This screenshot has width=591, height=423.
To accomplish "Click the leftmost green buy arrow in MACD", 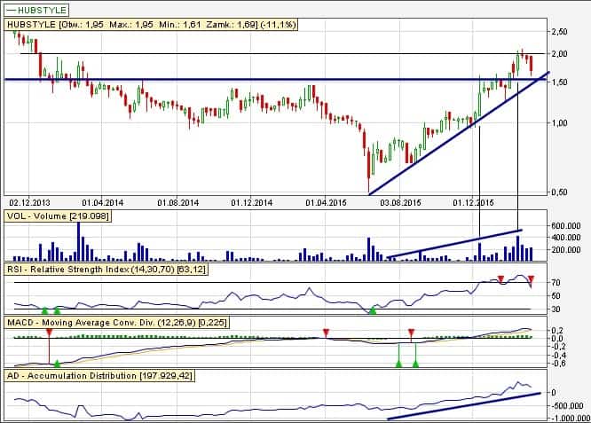I will click(58, 364).
